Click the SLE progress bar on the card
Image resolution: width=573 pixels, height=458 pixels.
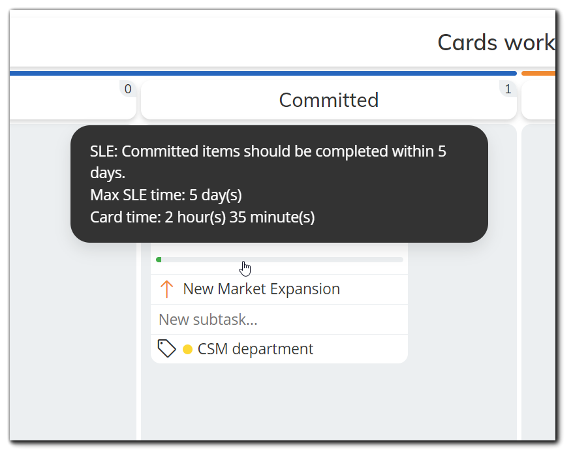[279, 259]
